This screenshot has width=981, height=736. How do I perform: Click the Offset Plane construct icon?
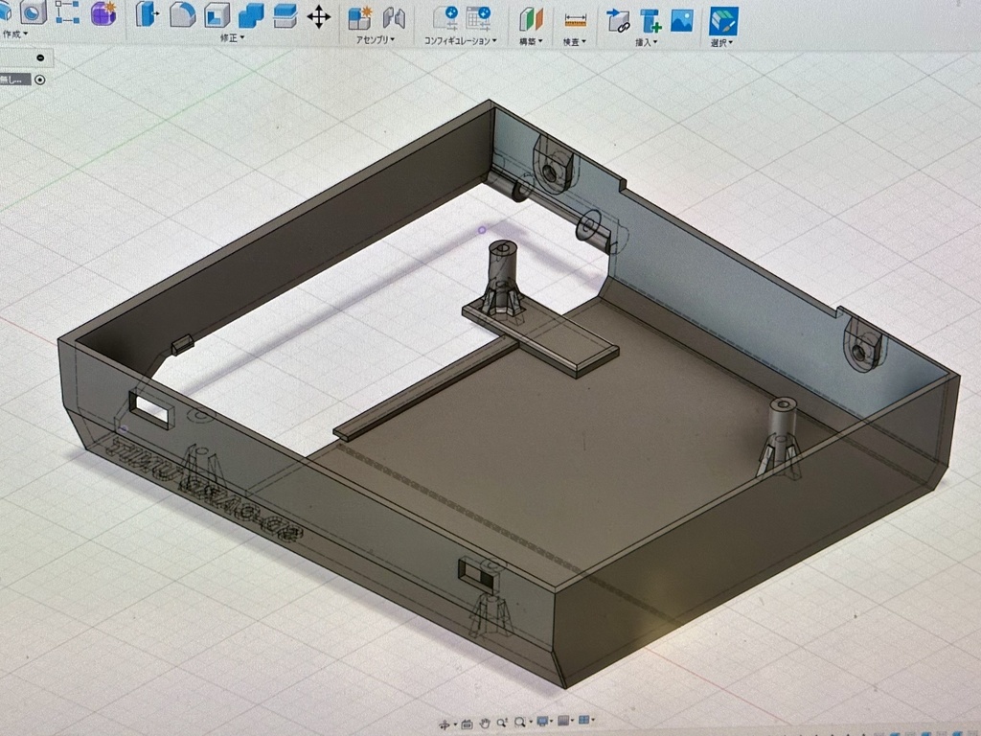click(x=531, y=19)
